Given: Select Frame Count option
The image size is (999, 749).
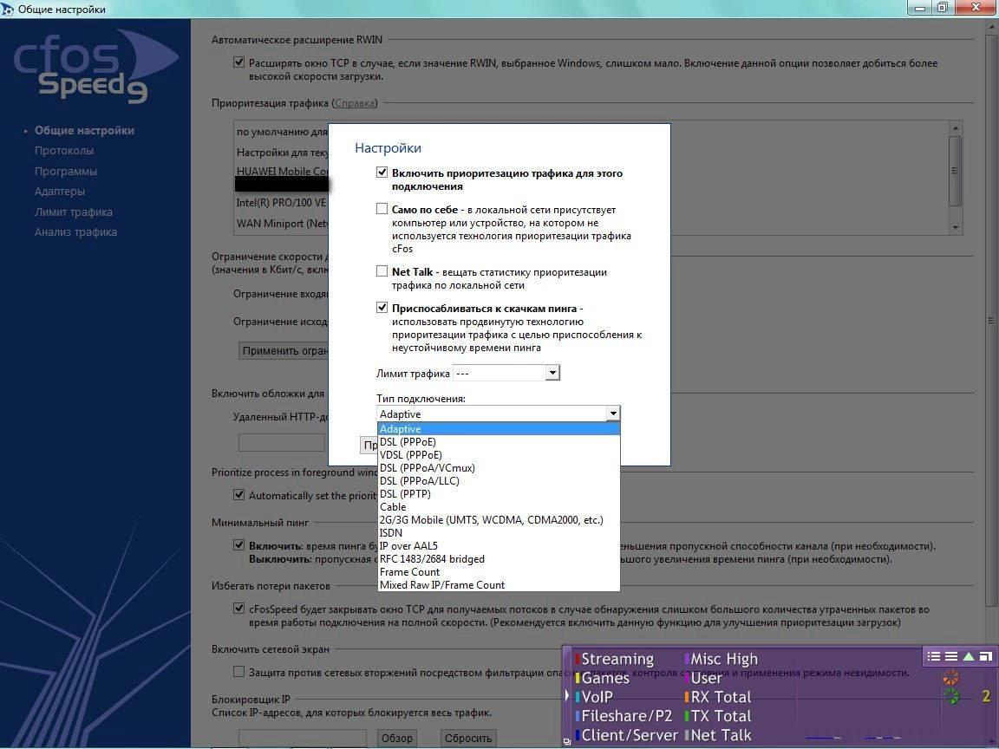Looking at the screenshot, I should pyautogui.click(x=499, y=572).
